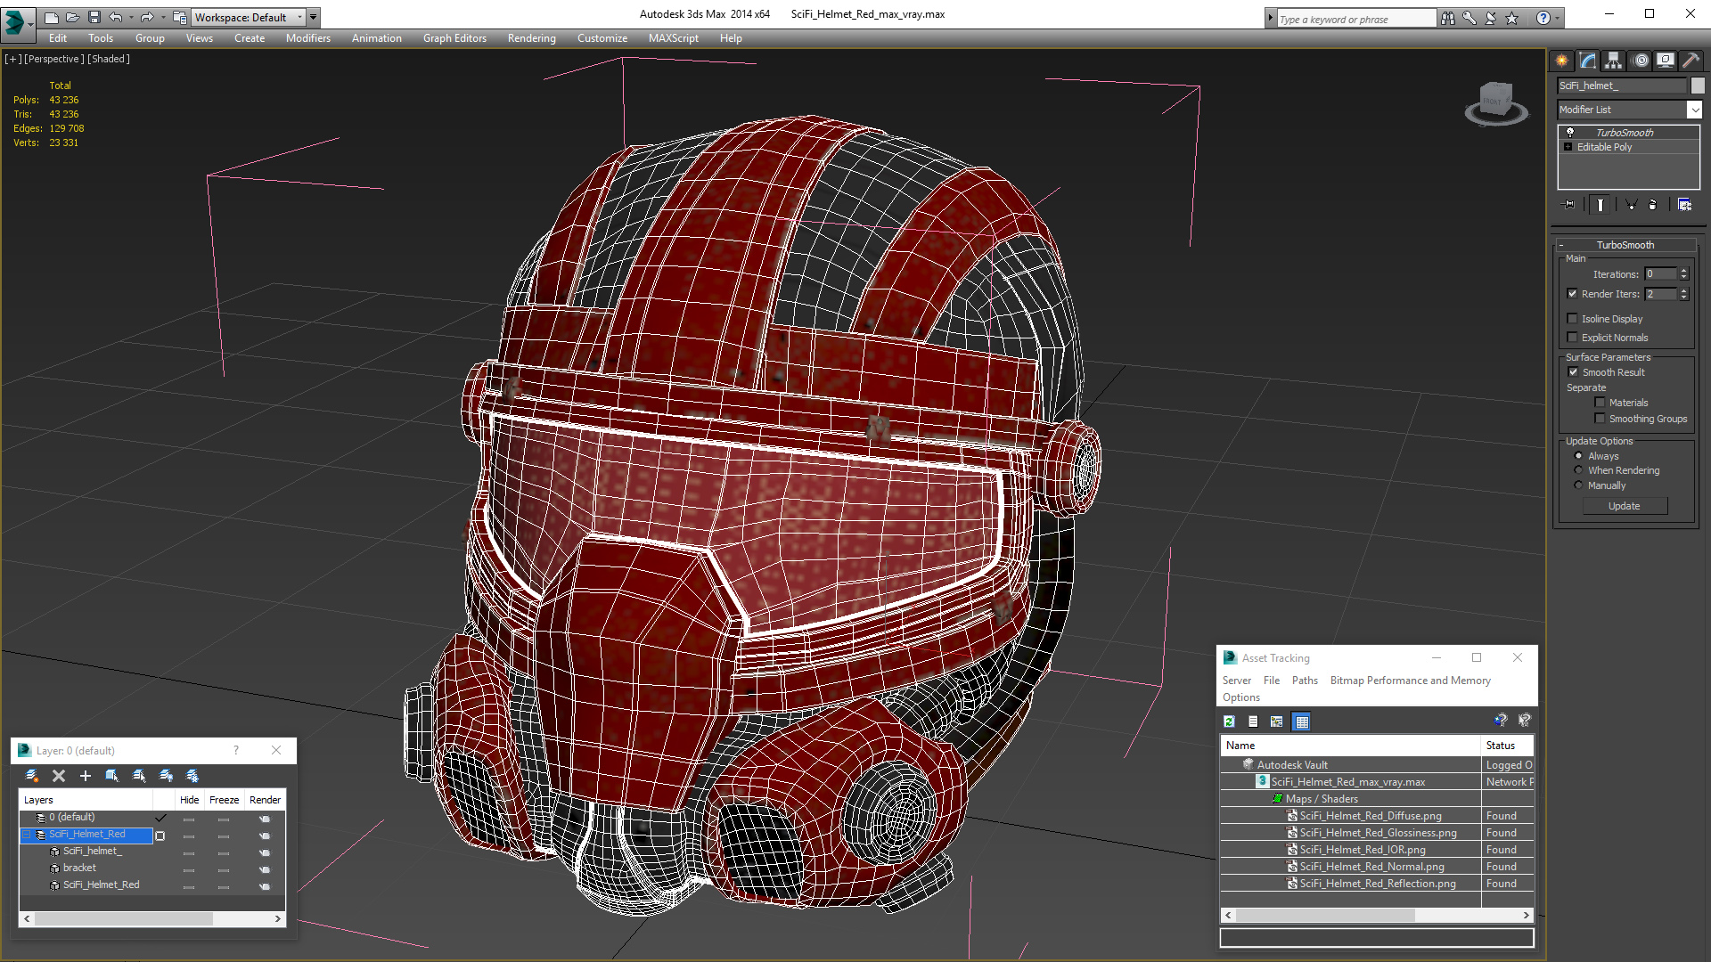Screen dimensions: 1711x962
Task: Drag the TurboSmooth Iterations stepper value
Action: pos(1682,275)
